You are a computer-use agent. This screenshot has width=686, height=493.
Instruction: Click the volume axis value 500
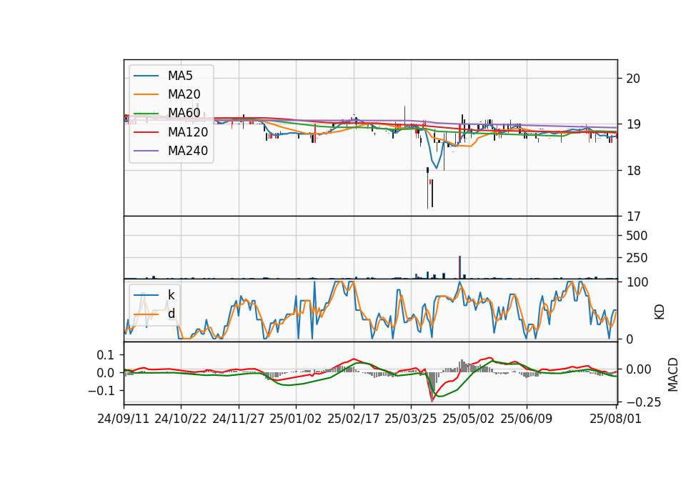coord(637,236)
